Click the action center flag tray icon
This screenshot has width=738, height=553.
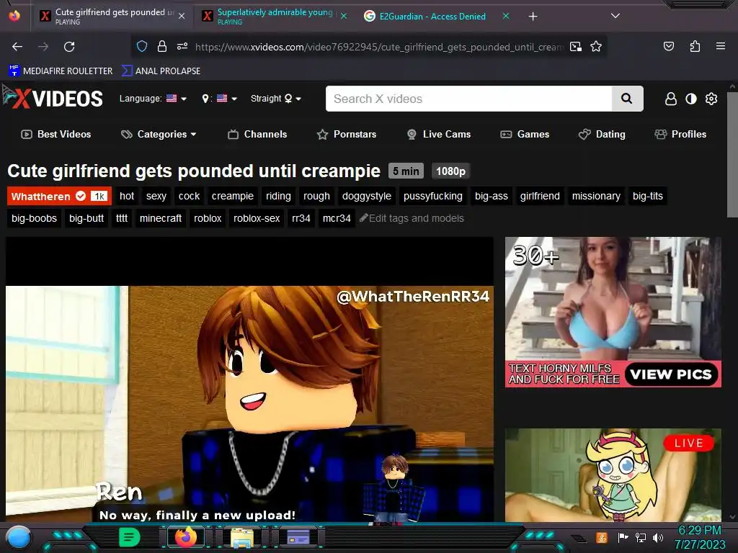click(623, 537)
